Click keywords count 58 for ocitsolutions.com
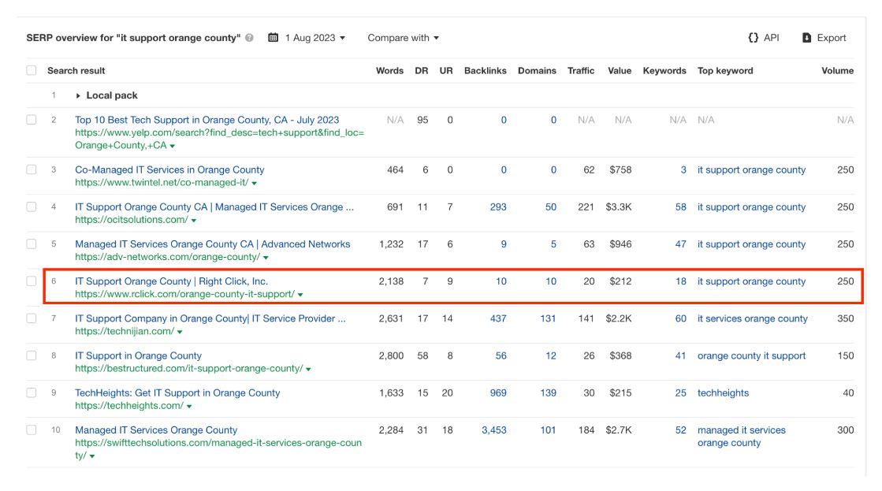 681,207
